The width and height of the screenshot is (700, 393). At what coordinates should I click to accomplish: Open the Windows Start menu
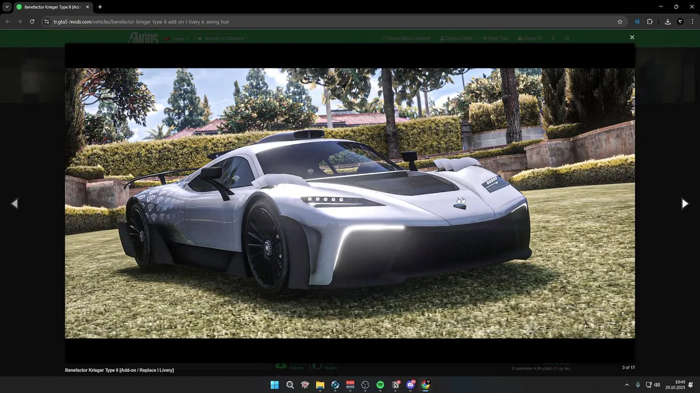click(275, 385)
